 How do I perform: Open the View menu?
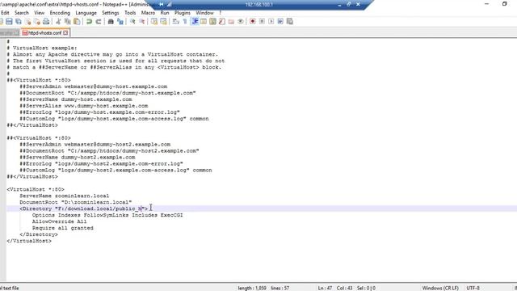(40, 13)
